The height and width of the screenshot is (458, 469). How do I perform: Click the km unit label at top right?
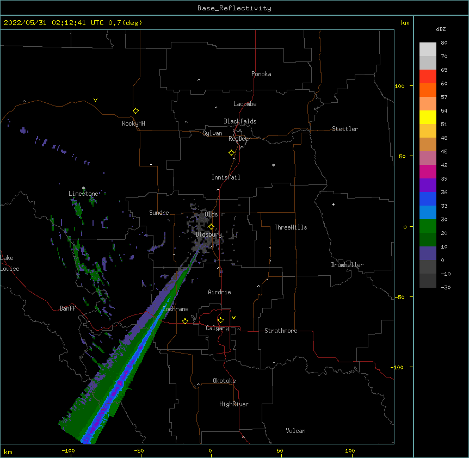pos(405,23)
